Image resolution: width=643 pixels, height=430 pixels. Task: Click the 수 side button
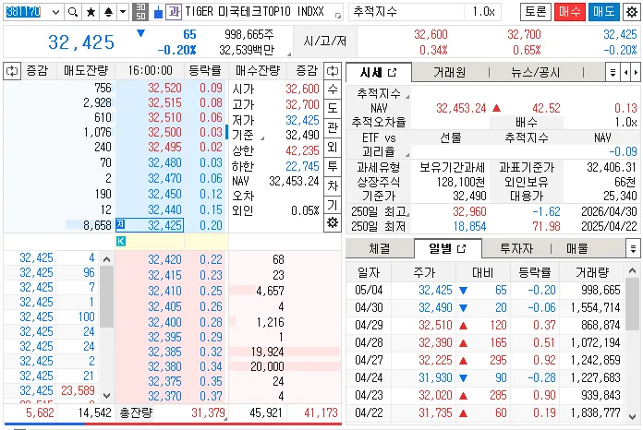(333, 89)
